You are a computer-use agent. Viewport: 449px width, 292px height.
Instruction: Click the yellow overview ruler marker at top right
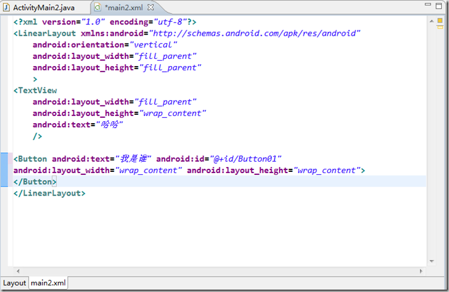441,21
